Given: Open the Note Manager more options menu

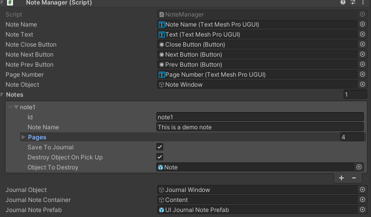Looking at the screenshot, I should coord(362,3).
